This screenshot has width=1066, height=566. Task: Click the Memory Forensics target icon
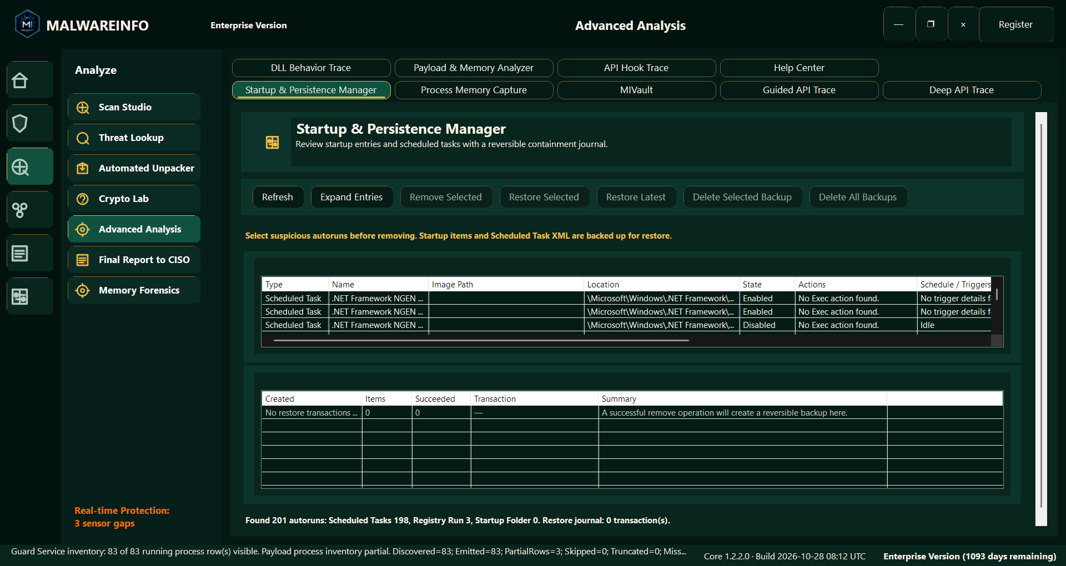click(x=83, y=291)
